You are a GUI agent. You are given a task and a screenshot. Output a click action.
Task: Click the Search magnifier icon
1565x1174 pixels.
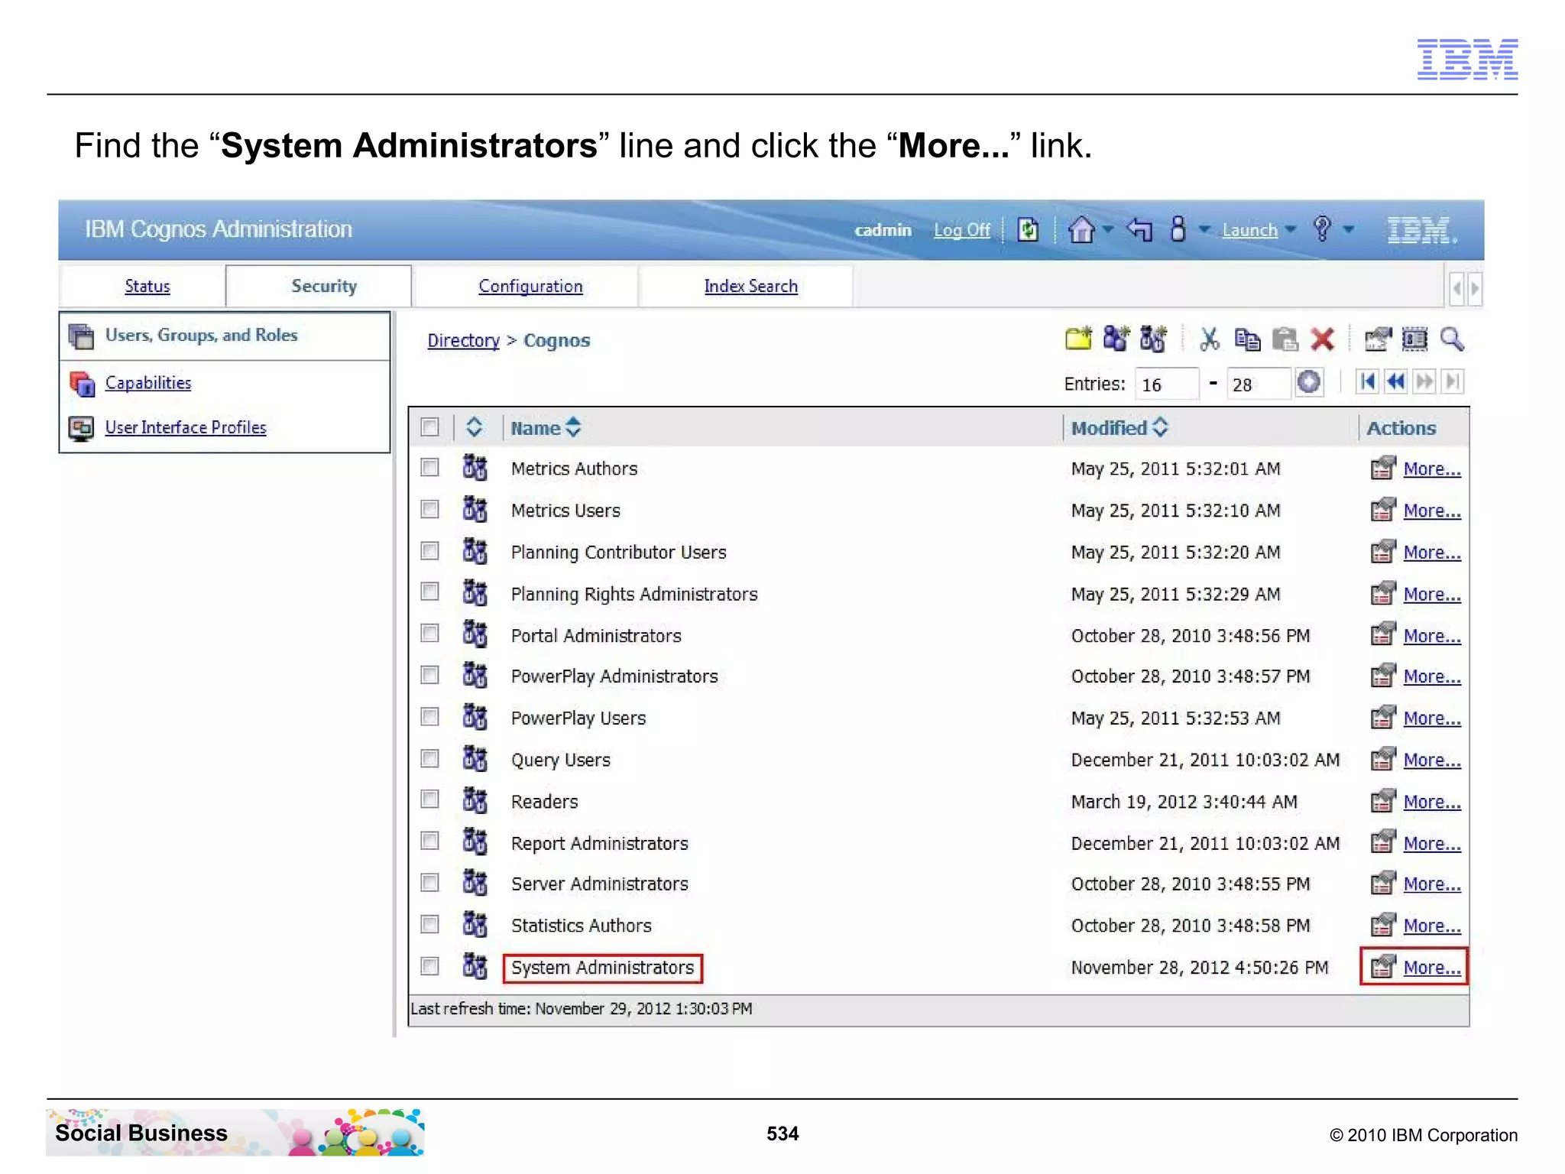click(1452, 339)
